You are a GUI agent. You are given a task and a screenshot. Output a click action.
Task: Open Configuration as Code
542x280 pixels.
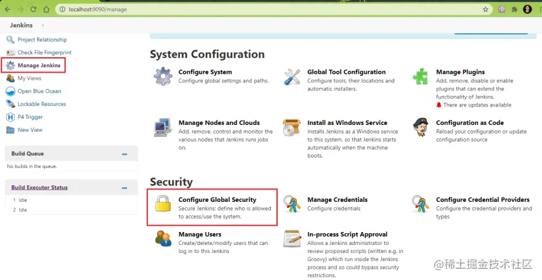470,122
